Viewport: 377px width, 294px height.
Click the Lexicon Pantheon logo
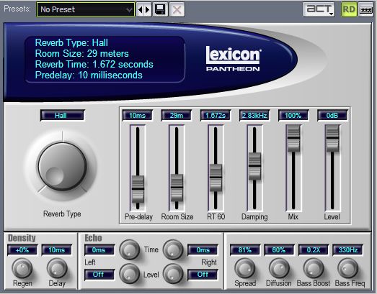coord(233,59)
